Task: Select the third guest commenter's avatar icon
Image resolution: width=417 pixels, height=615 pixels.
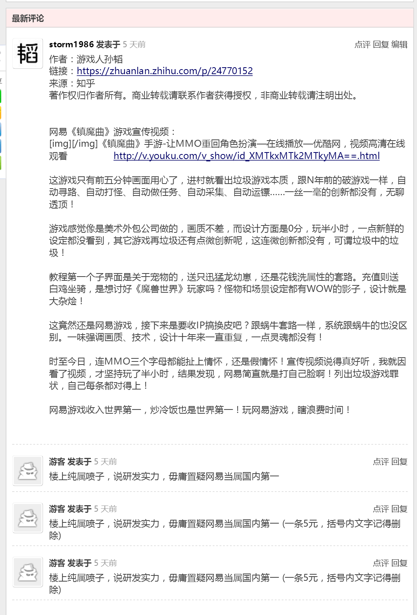Action: click(x=28, y=572)
